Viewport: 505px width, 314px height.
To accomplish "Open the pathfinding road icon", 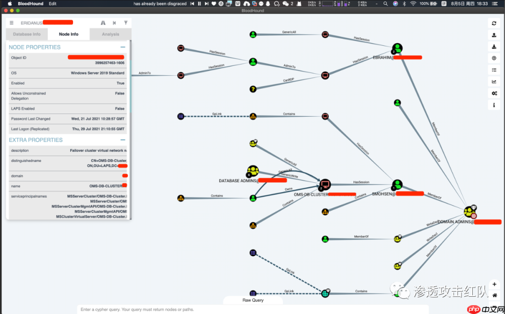I will [x=103, y=23].
